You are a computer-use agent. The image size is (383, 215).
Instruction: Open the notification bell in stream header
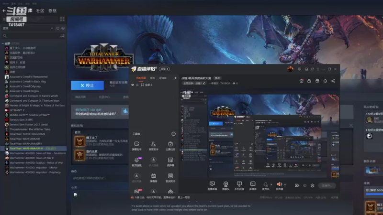coord(325,81)
